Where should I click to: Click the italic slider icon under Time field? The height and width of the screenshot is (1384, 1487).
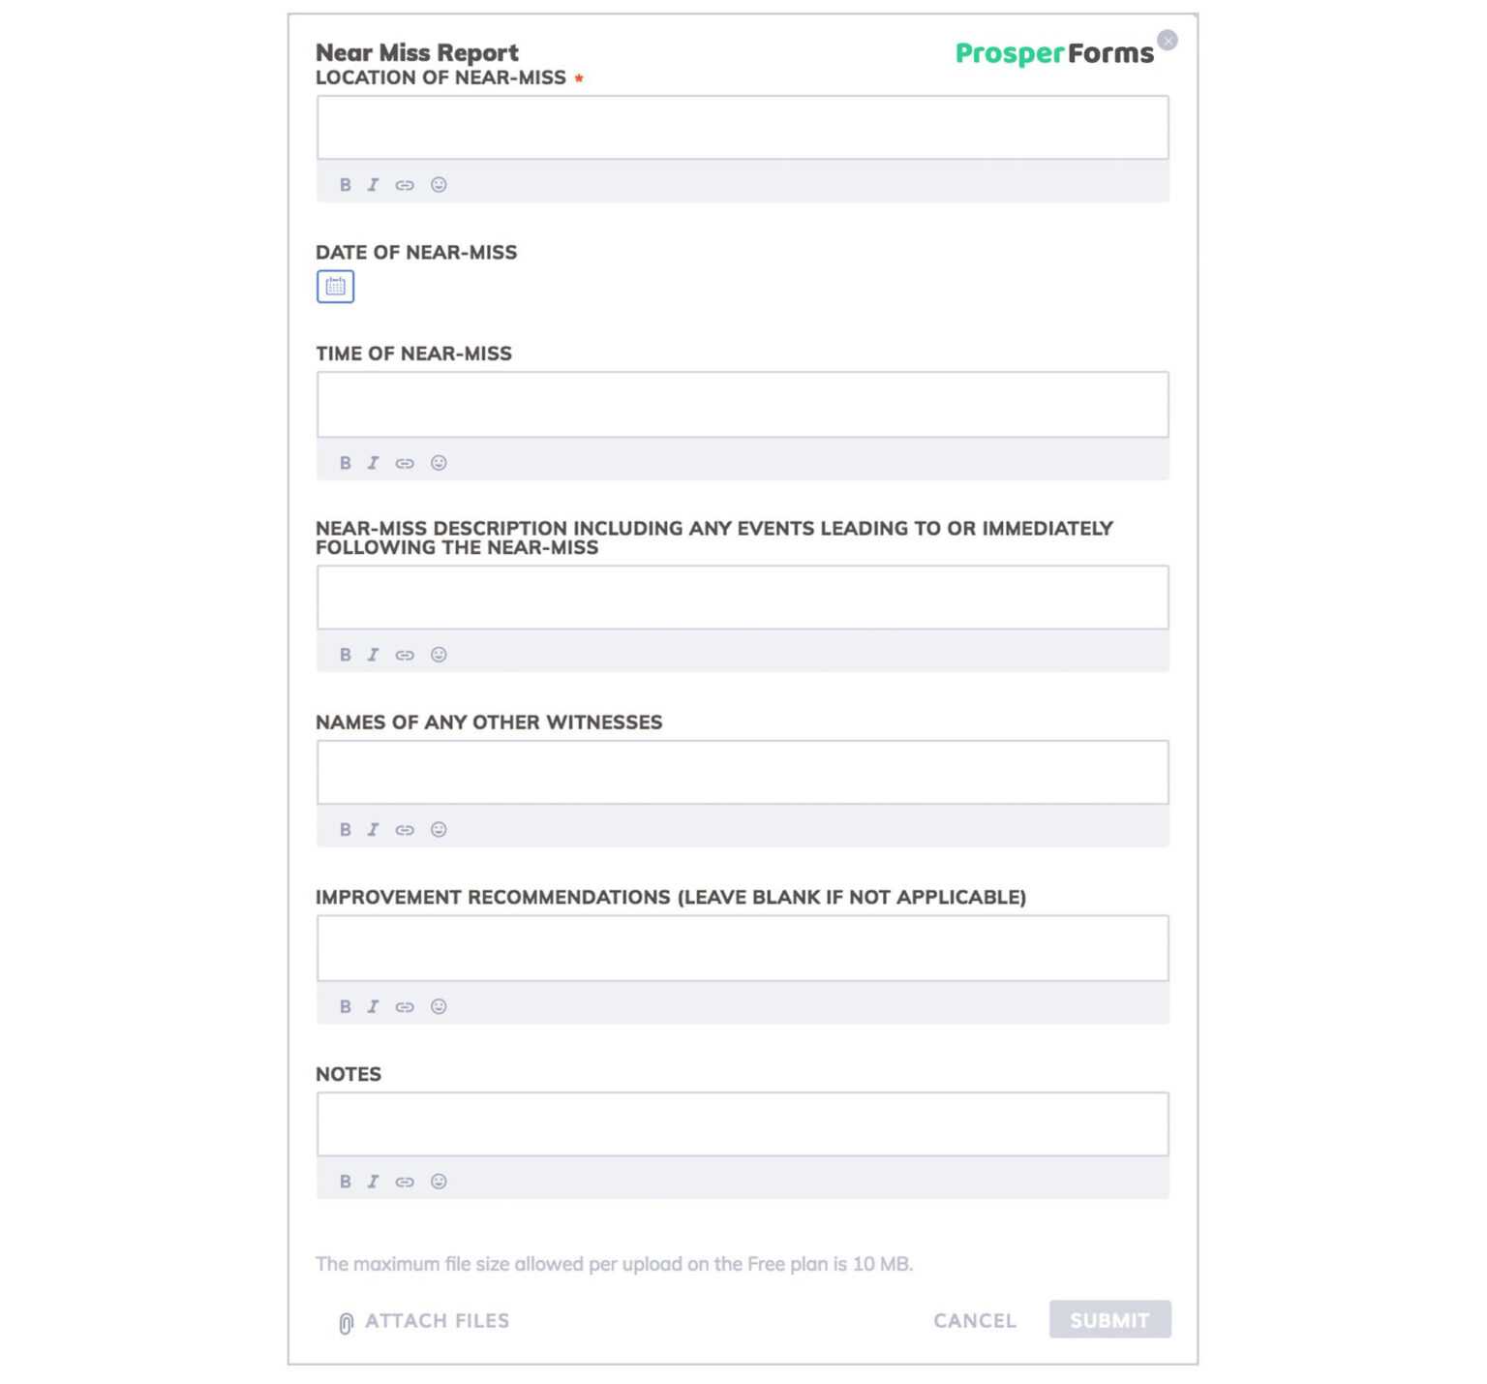pos(374,463)
